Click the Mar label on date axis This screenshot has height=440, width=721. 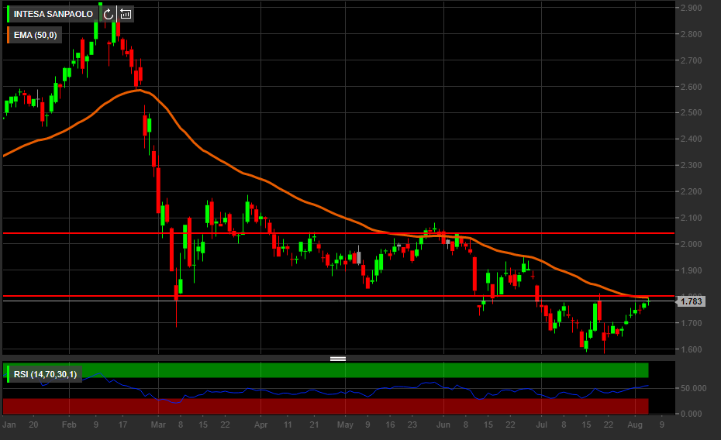pyautogui.click(x=159, y=425)
